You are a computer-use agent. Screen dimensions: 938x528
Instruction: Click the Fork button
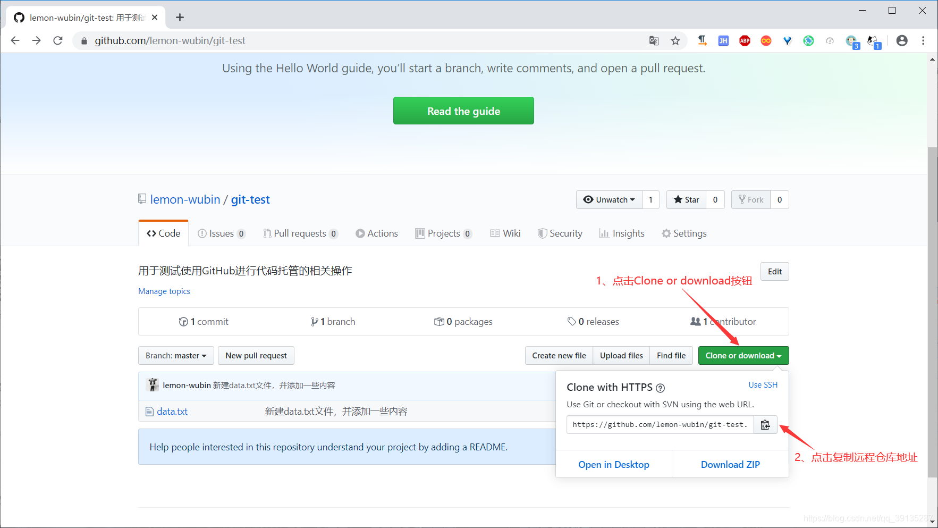coord(751,199)
